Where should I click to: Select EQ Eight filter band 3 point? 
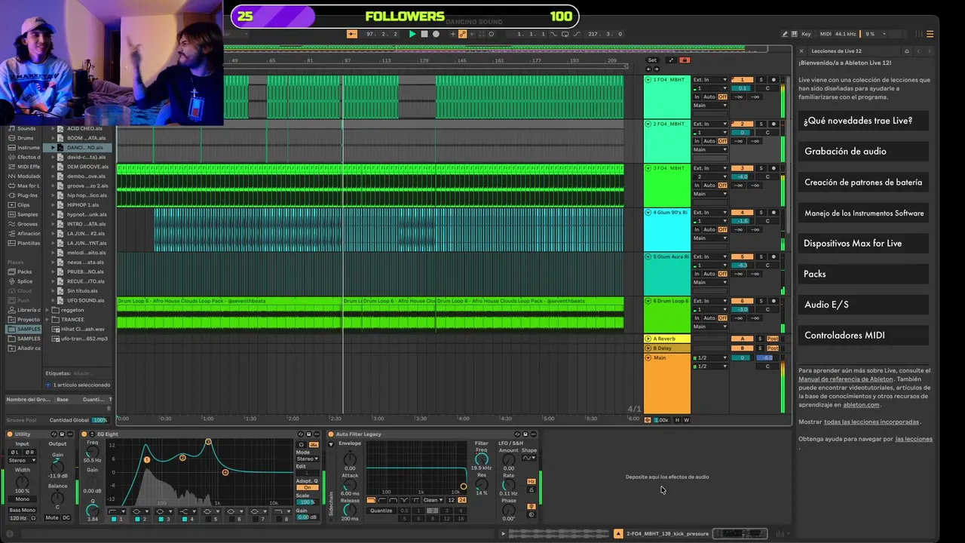coord(208,442)
